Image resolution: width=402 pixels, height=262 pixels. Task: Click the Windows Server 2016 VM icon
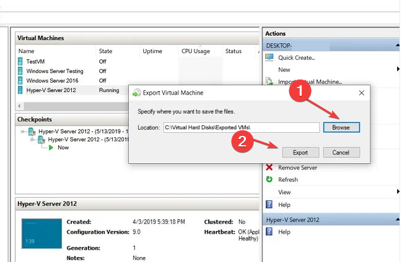coord(20,80)
